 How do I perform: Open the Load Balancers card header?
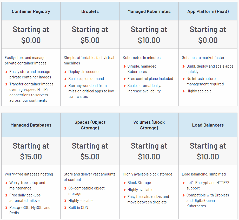(208, 125)
